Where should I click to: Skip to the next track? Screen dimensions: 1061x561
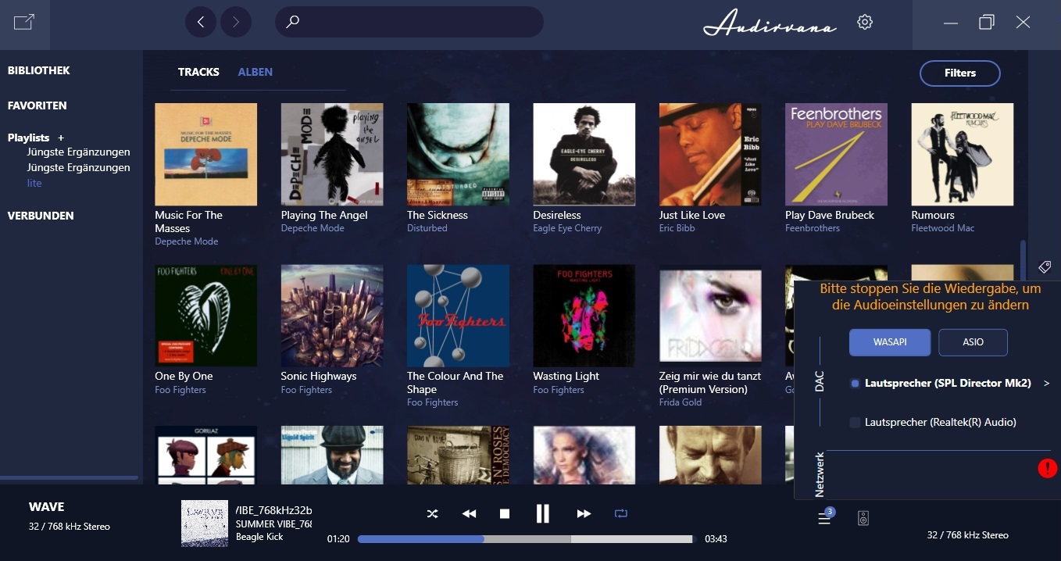coord(584,513)
